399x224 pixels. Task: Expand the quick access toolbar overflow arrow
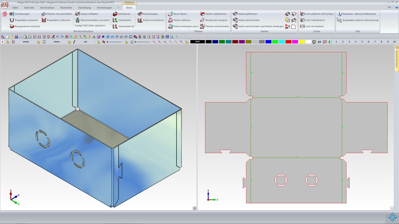[177, 37]
